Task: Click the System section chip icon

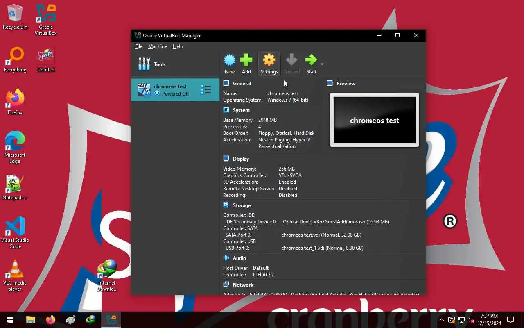Action: (x=226, y=110)
